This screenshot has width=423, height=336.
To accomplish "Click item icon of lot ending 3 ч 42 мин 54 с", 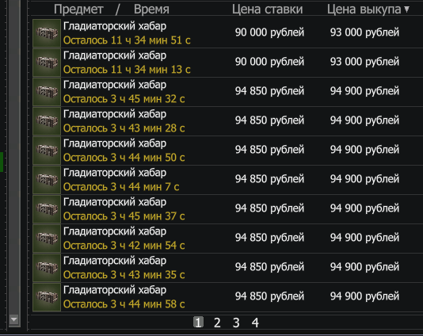I will (47, 239).
